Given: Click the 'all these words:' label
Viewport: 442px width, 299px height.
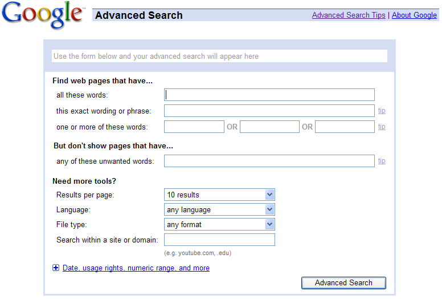Looking at the screenshot, I should pyautogui.click(x=82, y=95).
